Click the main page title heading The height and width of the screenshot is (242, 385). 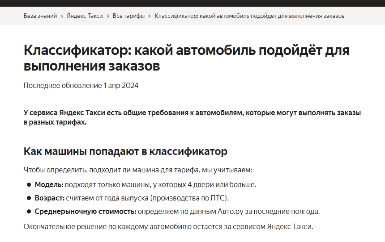(x=186, y=58)
